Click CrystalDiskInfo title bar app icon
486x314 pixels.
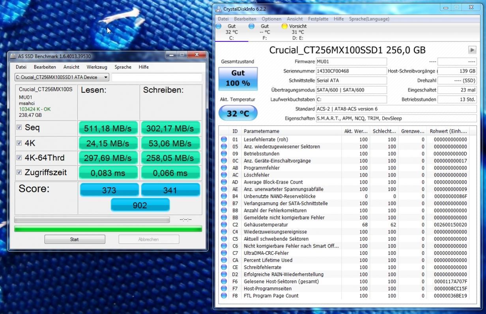coord(219,9)
